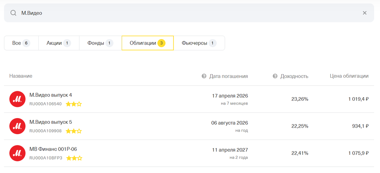Screen dimensions: 380x173
Task: Click the yellow count badge 3 on Облигации
Action: [161, 43]
